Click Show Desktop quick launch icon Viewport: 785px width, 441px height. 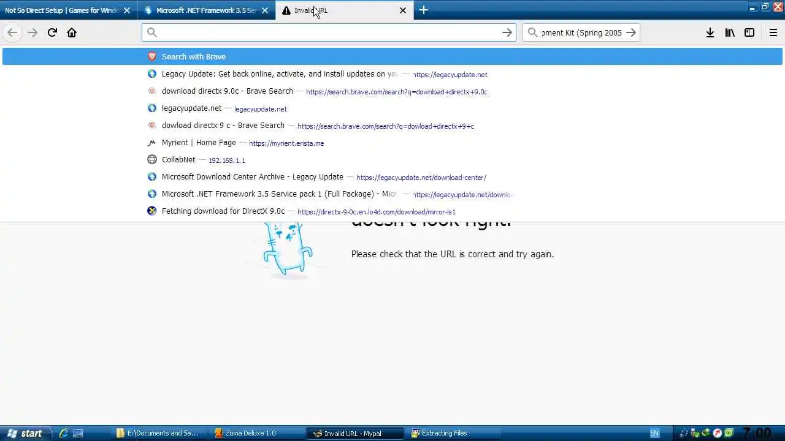point(78,433)
